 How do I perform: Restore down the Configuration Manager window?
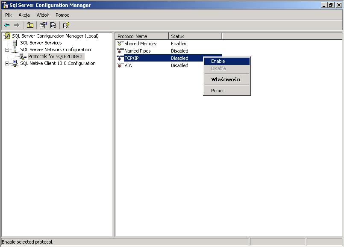(331, 5)
